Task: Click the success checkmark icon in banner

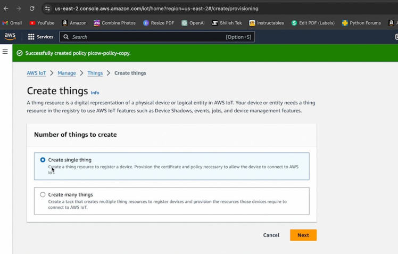Action: click(x=20, y=53)
